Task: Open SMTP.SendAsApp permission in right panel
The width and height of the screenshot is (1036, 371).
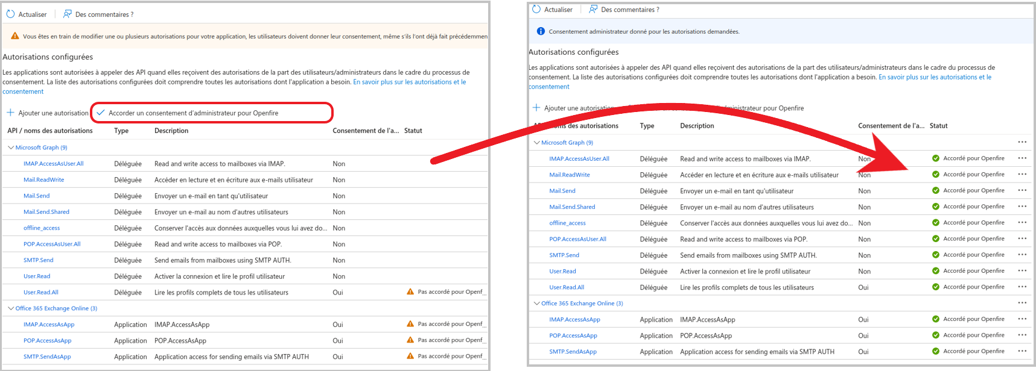Action: click(573, 352)
